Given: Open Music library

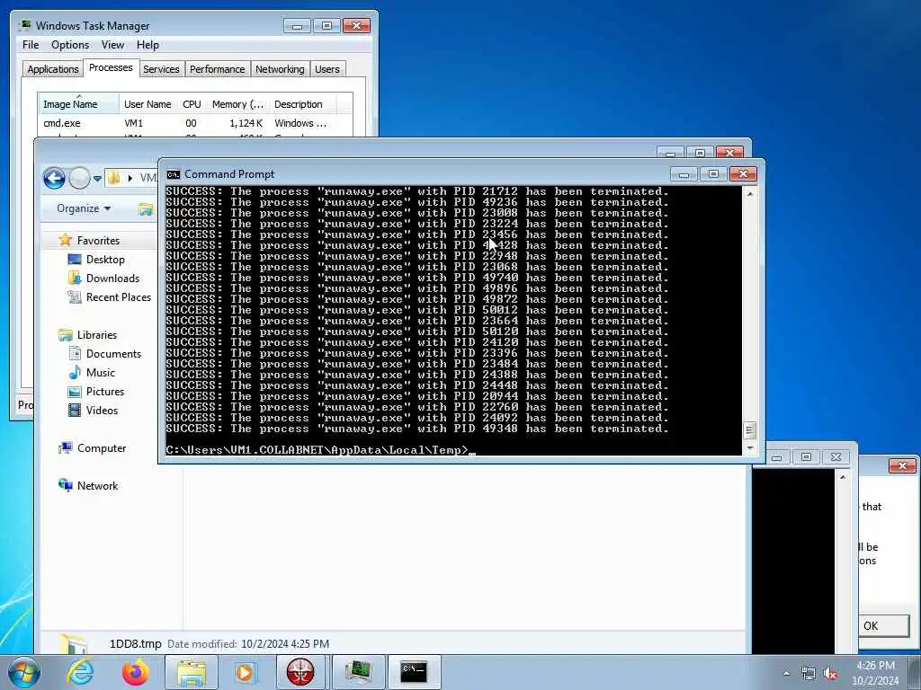Looking at the screenshot, I should coord(101,373).
